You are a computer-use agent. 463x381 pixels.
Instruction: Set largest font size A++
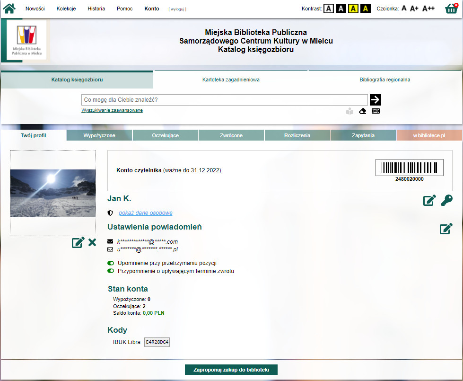click(428, 9)
